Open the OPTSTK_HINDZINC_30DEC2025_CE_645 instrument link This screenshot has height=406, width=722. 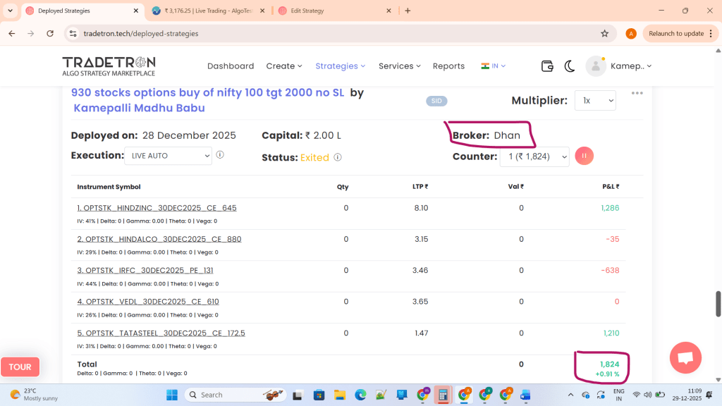[157, 208]
